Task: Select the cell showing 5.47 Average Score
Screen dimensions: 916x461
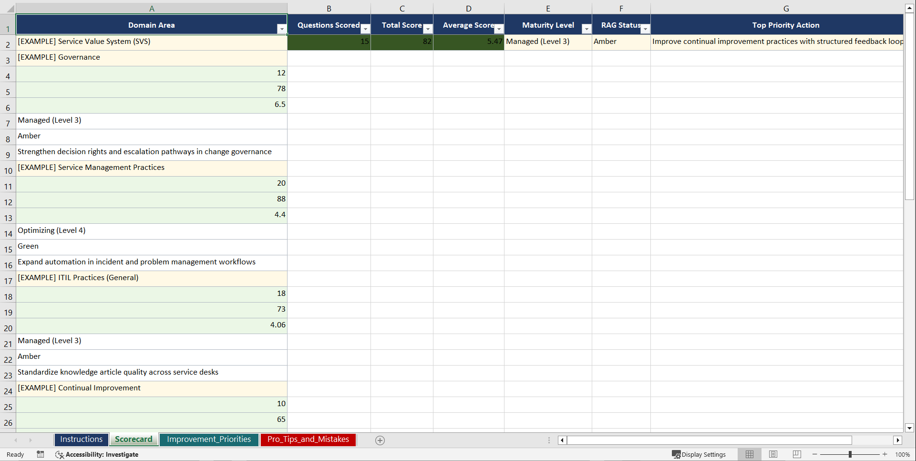Action: pyautogui.click(x=469, y=42)
